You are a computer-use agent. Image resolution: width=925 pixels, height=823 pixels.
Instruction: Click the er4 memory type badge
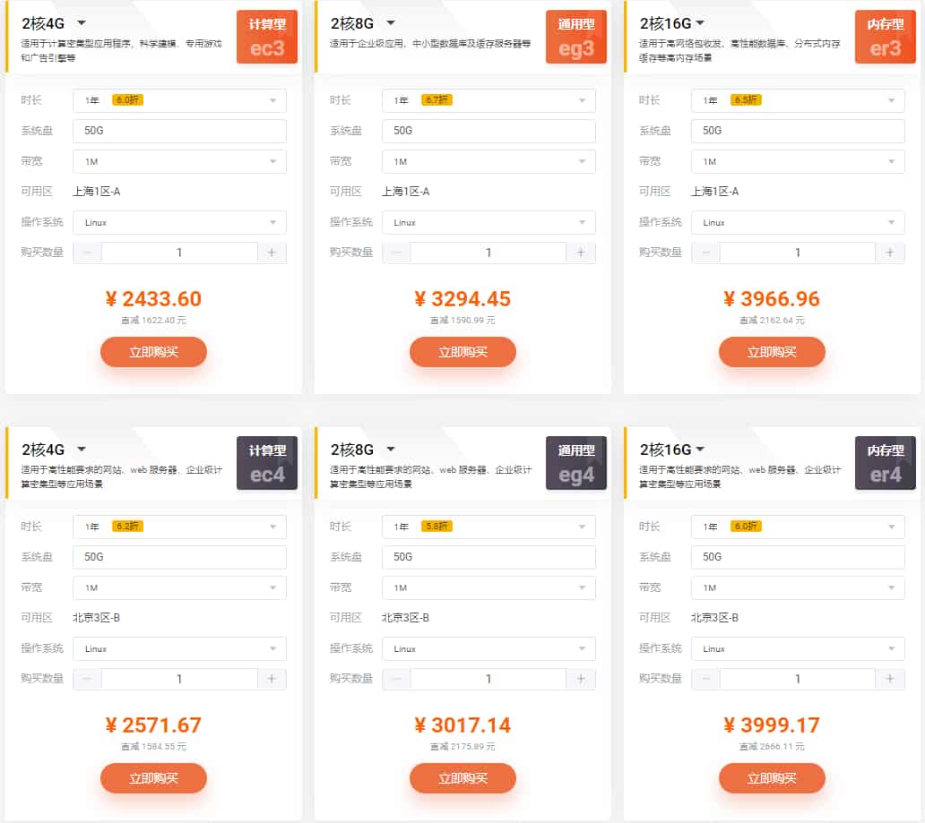tap(886, 463)
